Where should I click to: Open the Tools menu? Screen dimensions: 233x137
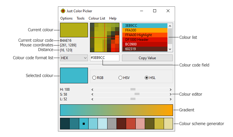(x=80, y=18)
